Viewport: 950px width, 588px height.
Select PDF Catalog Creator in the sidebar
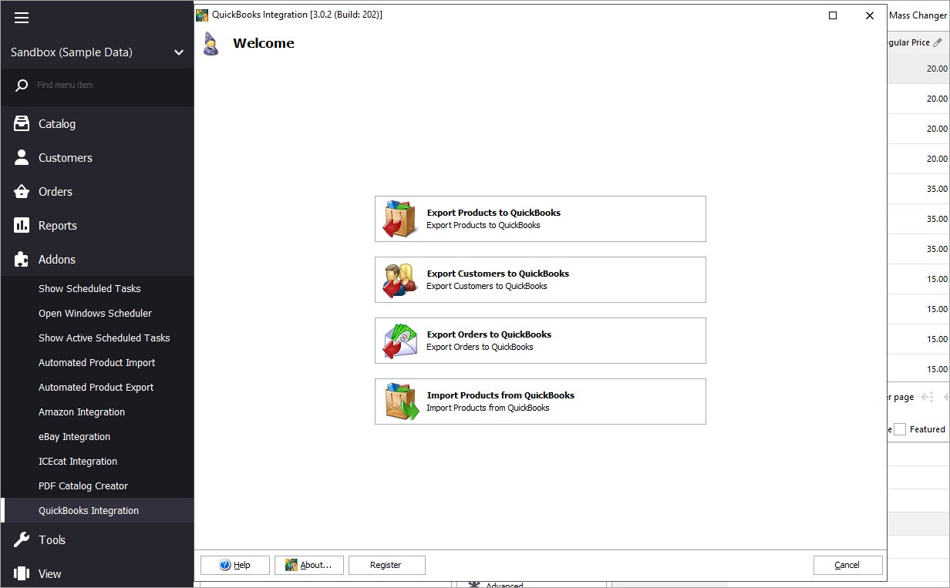[82, 486]
